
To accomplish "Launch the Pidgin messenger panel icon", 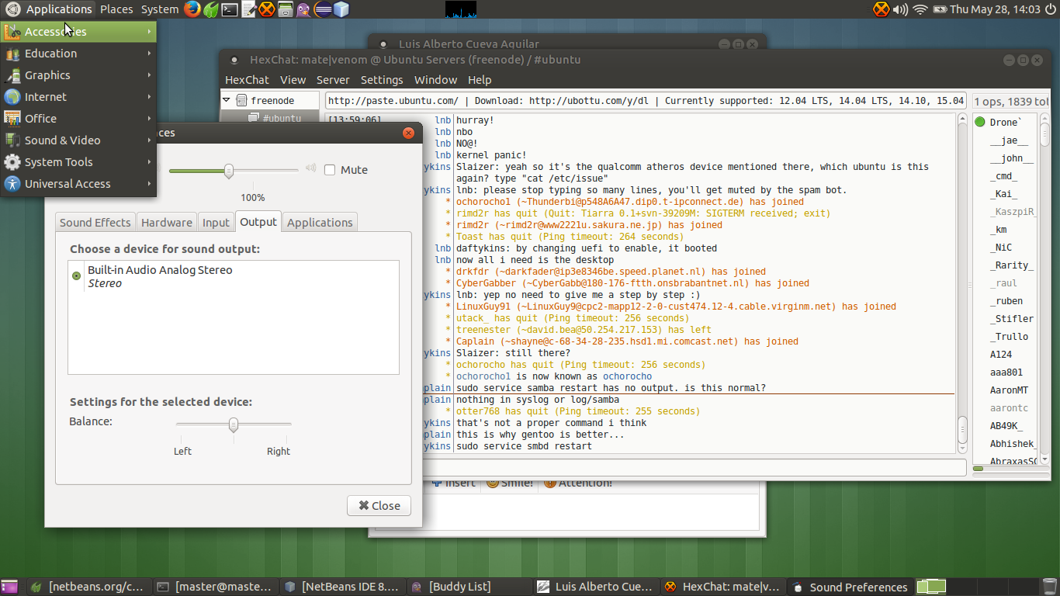I will [303, 9].
